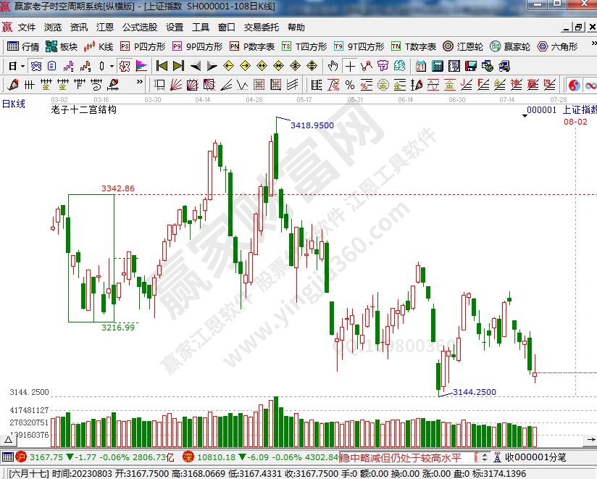The width and height of the screenshot is (597, 479).
Task: Toggle the yin-yang icon at toolbar right
Action: tap(574, 85)
